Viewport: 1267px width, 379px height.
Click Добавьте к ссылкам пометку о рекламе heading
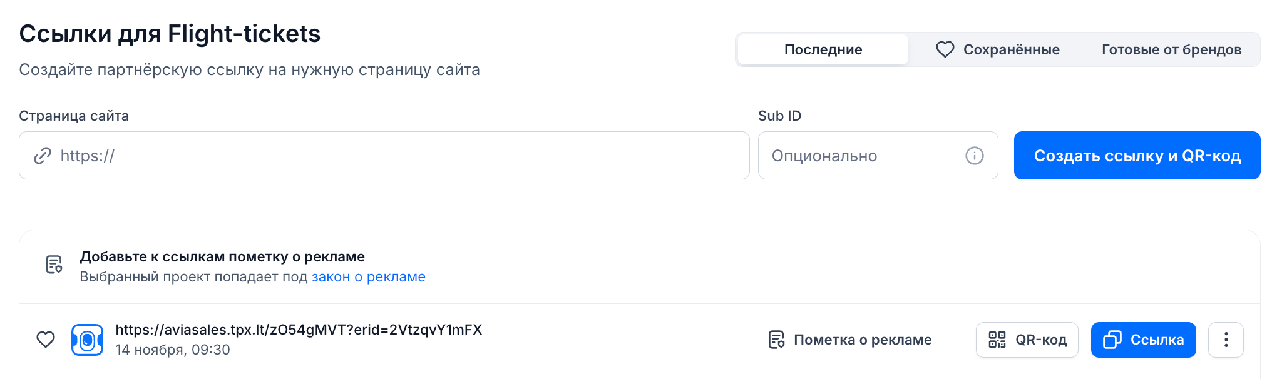coord(222,256)
